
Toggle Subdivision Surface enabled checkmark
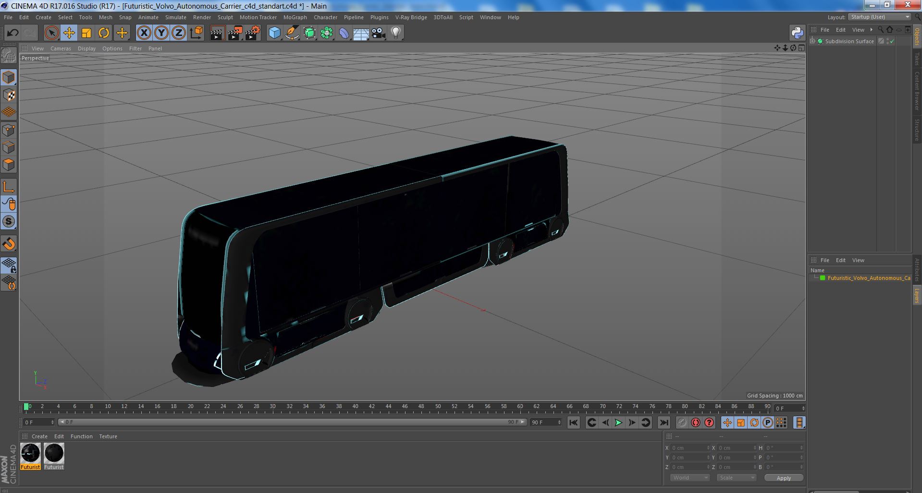point(892,41)
